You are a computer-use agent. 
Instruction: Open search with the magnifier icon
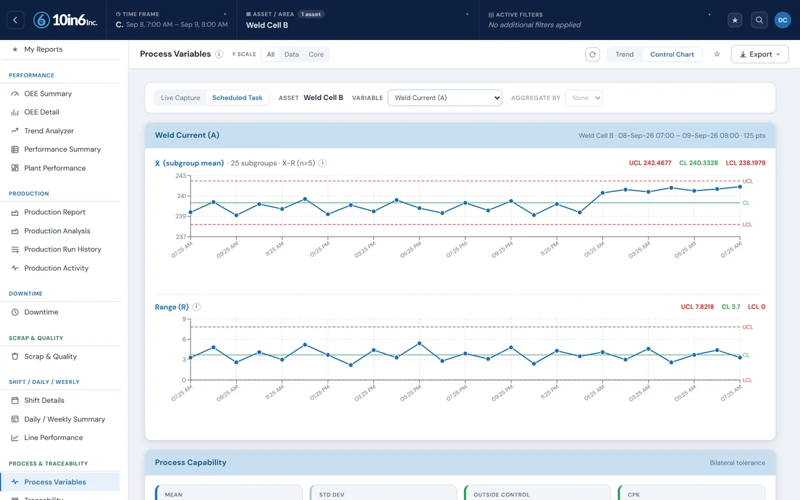[x=759, y=20]
